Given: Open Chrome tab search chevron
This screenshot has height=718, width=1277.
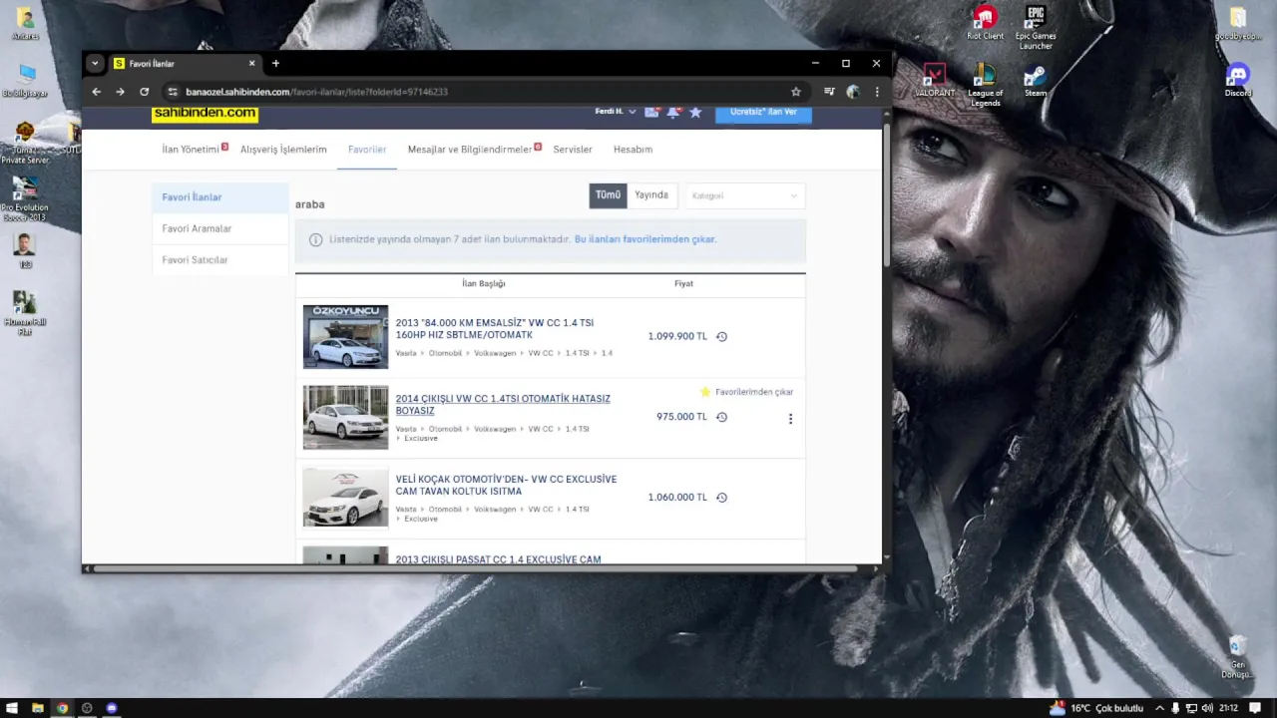Looking at the screenshot, I should (x=95, y=64).
